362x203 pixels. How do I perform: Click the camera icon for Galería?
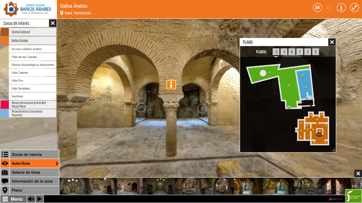[x=5, y=172]
